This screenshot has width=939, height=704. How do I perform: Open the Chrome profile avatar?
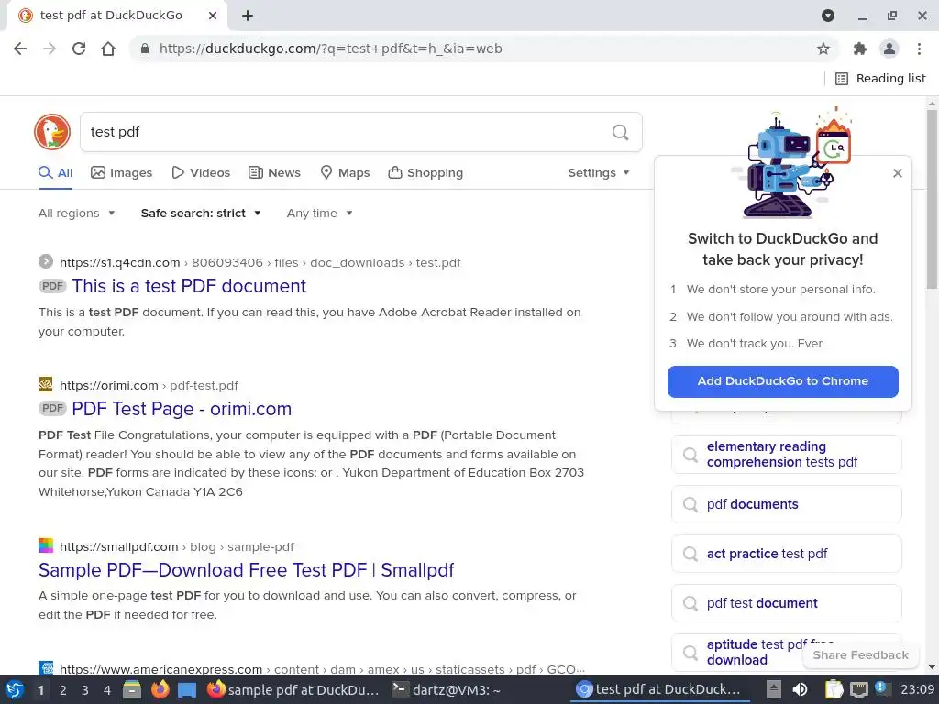(x=889, y=49)
